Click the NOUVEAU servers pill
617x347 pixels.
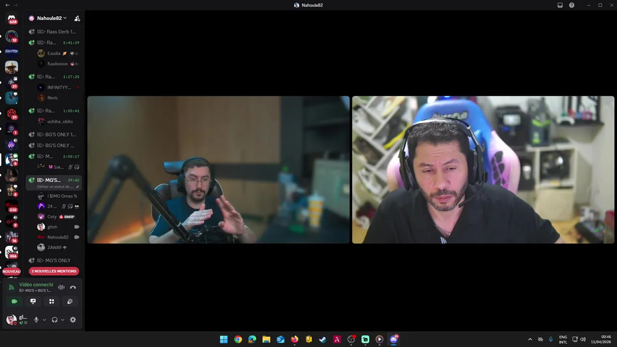click(12, 271)
